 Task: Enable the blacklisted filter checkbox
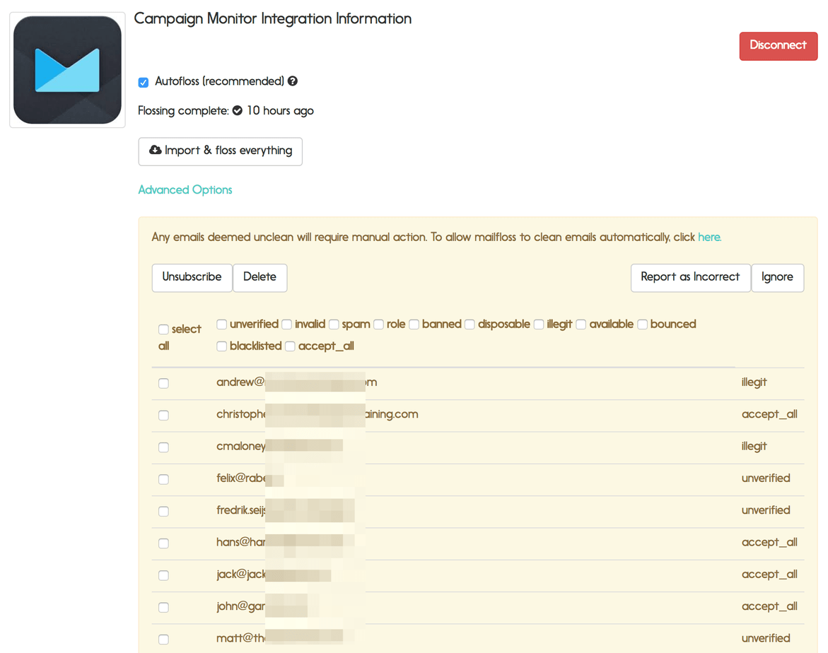(222, 346)
